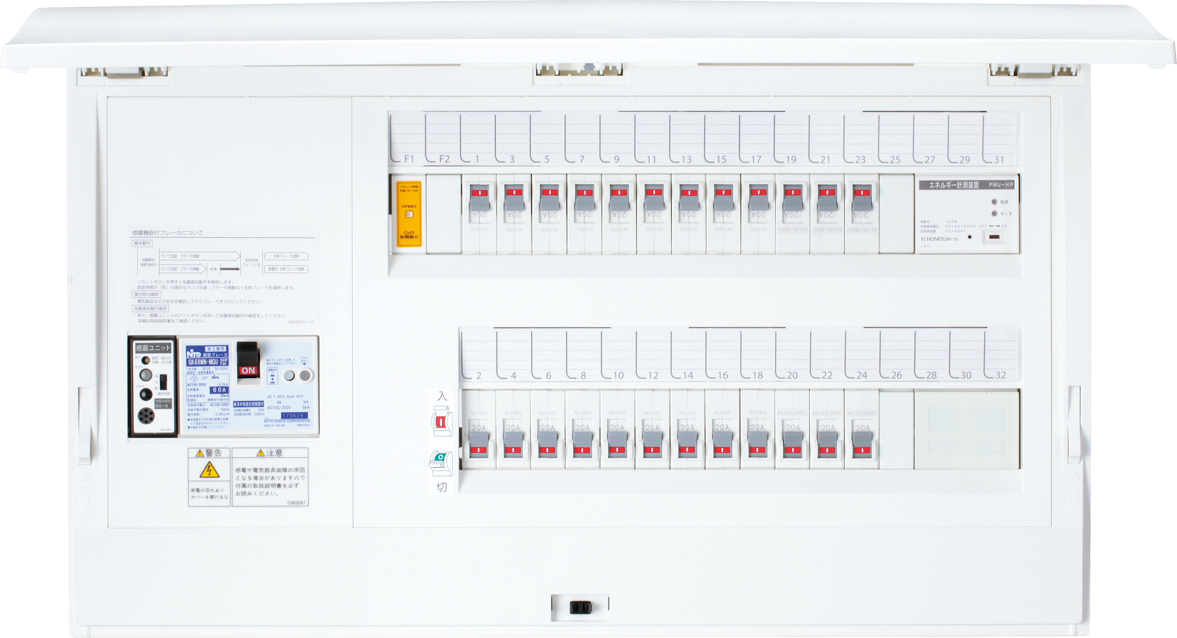Viewport: 1177px width, 638px height.
Task: Toggle the breaker under circuit label 8
Action: pos(582,444)
